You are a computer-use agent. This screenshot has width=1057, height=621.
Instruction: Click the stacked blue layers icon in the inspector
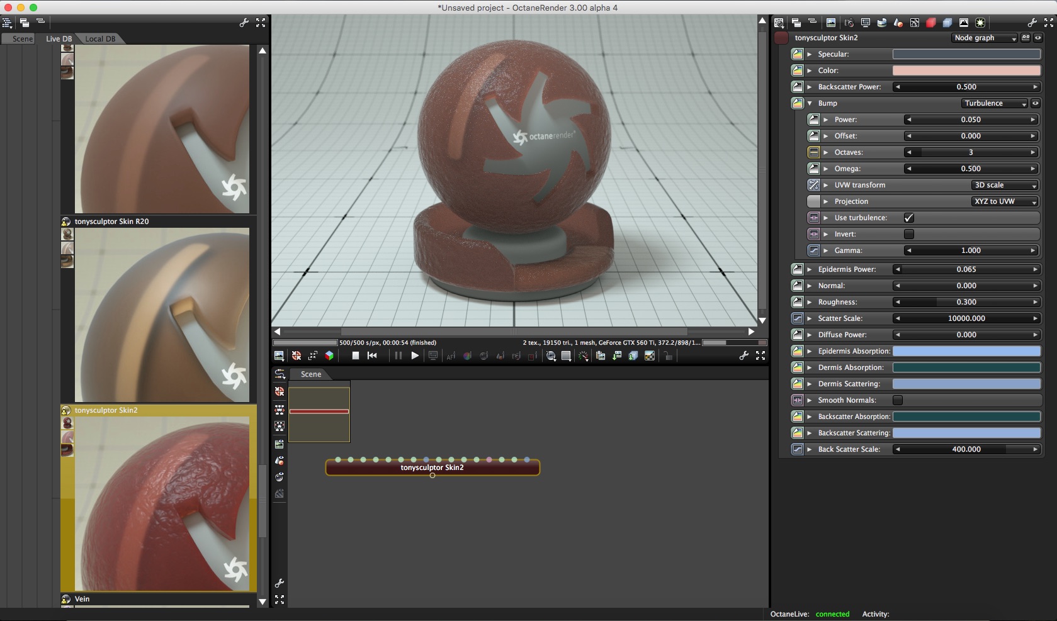point(947,23)
